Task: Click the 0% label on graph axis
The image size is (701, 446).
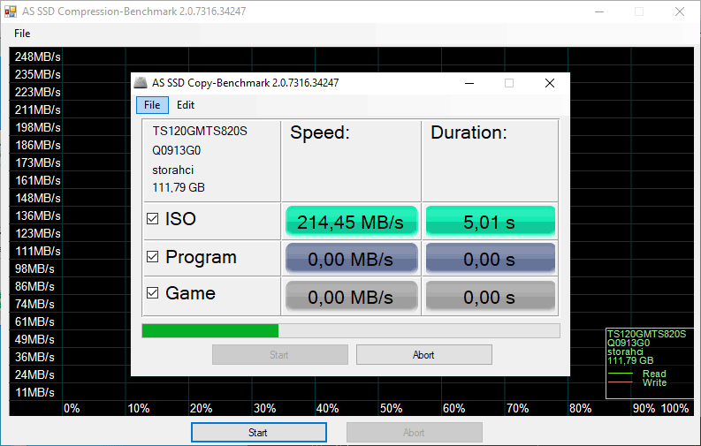Action: click(x=72, y=408)
